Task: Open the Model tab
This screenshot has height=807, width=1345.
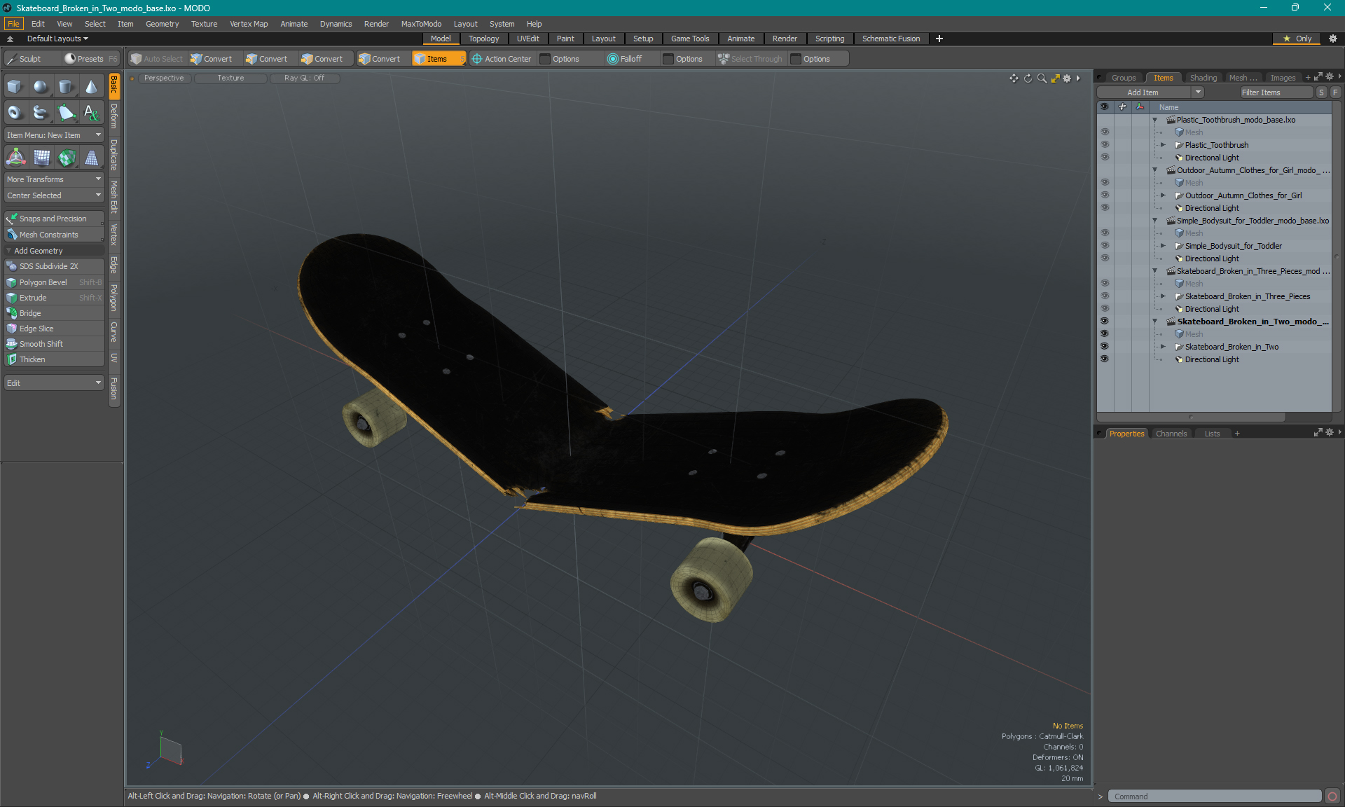Action: (x=440, y=39)
